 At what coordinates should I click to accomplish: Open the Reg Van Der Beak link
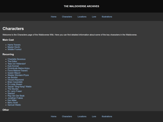(16, 96)
